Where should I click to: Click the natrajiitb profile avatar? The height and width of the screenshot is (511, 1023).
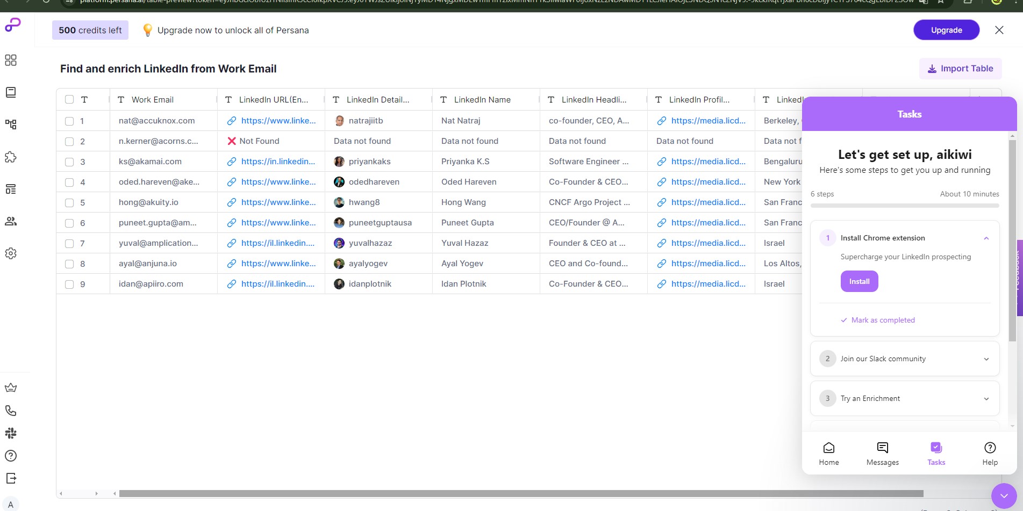339,121
